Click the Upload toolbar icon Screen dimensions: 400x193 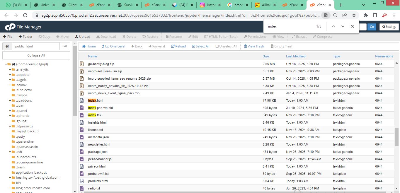77,37
